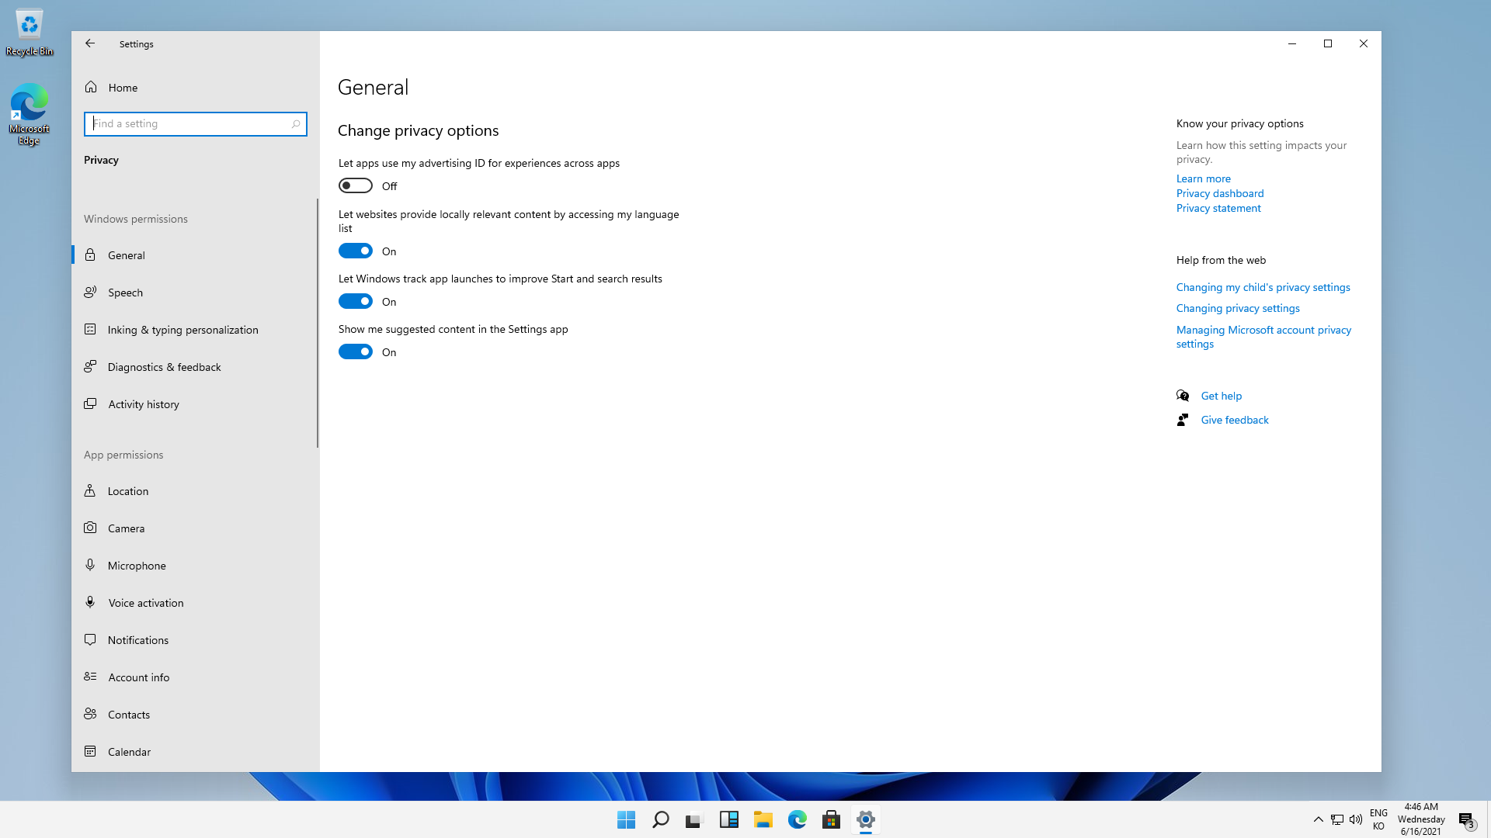Turn off app launch tracking toggle
Image resolution: width=1491 pixels, height=838 pixels.
[356, 302]
